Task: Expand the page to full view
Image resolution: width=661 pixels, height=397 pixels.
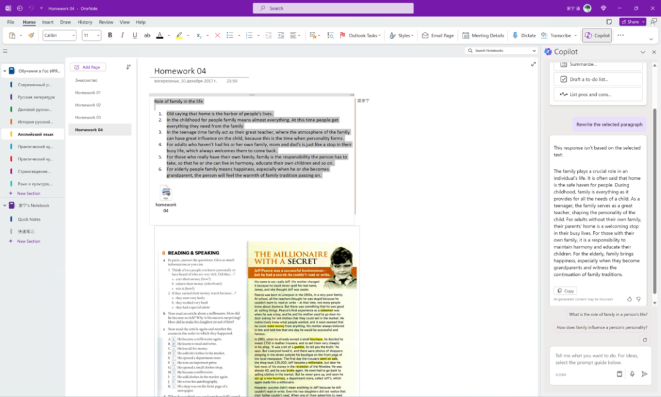Action: (533, 64)
